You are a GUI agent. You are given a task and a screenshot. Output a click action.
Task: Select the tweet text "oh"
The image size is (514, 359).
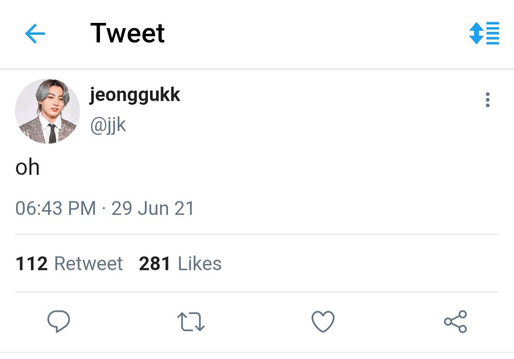(x=28, y=168)
